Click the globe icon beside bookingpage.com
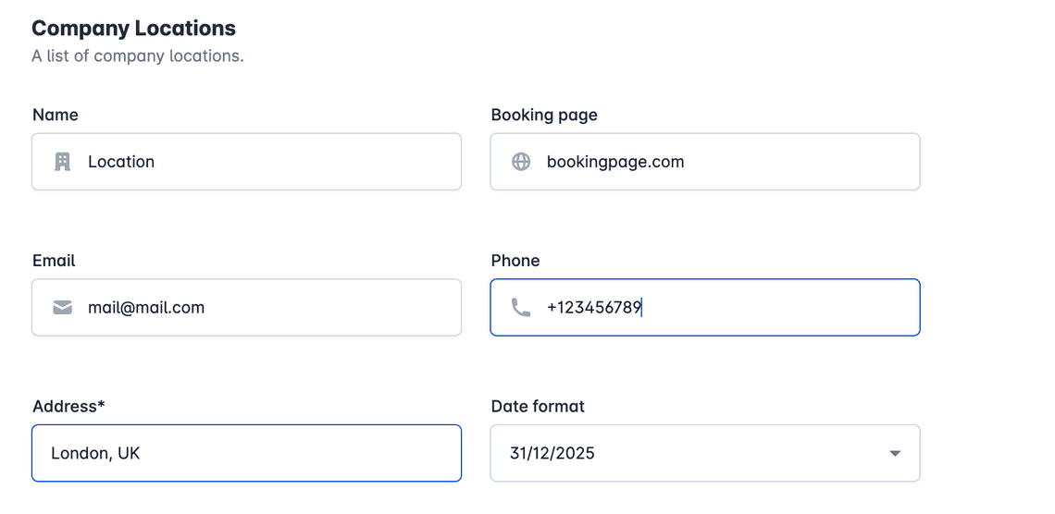Image resolution: width=1055 pixels, height=514 pixels. click(x=521, y=162)
